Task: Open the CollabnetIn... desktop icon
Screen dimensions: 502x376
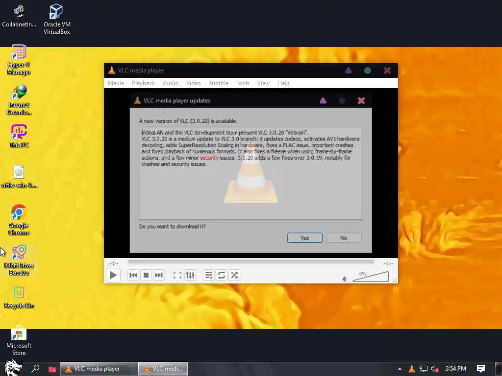Action: click(19, 16)
